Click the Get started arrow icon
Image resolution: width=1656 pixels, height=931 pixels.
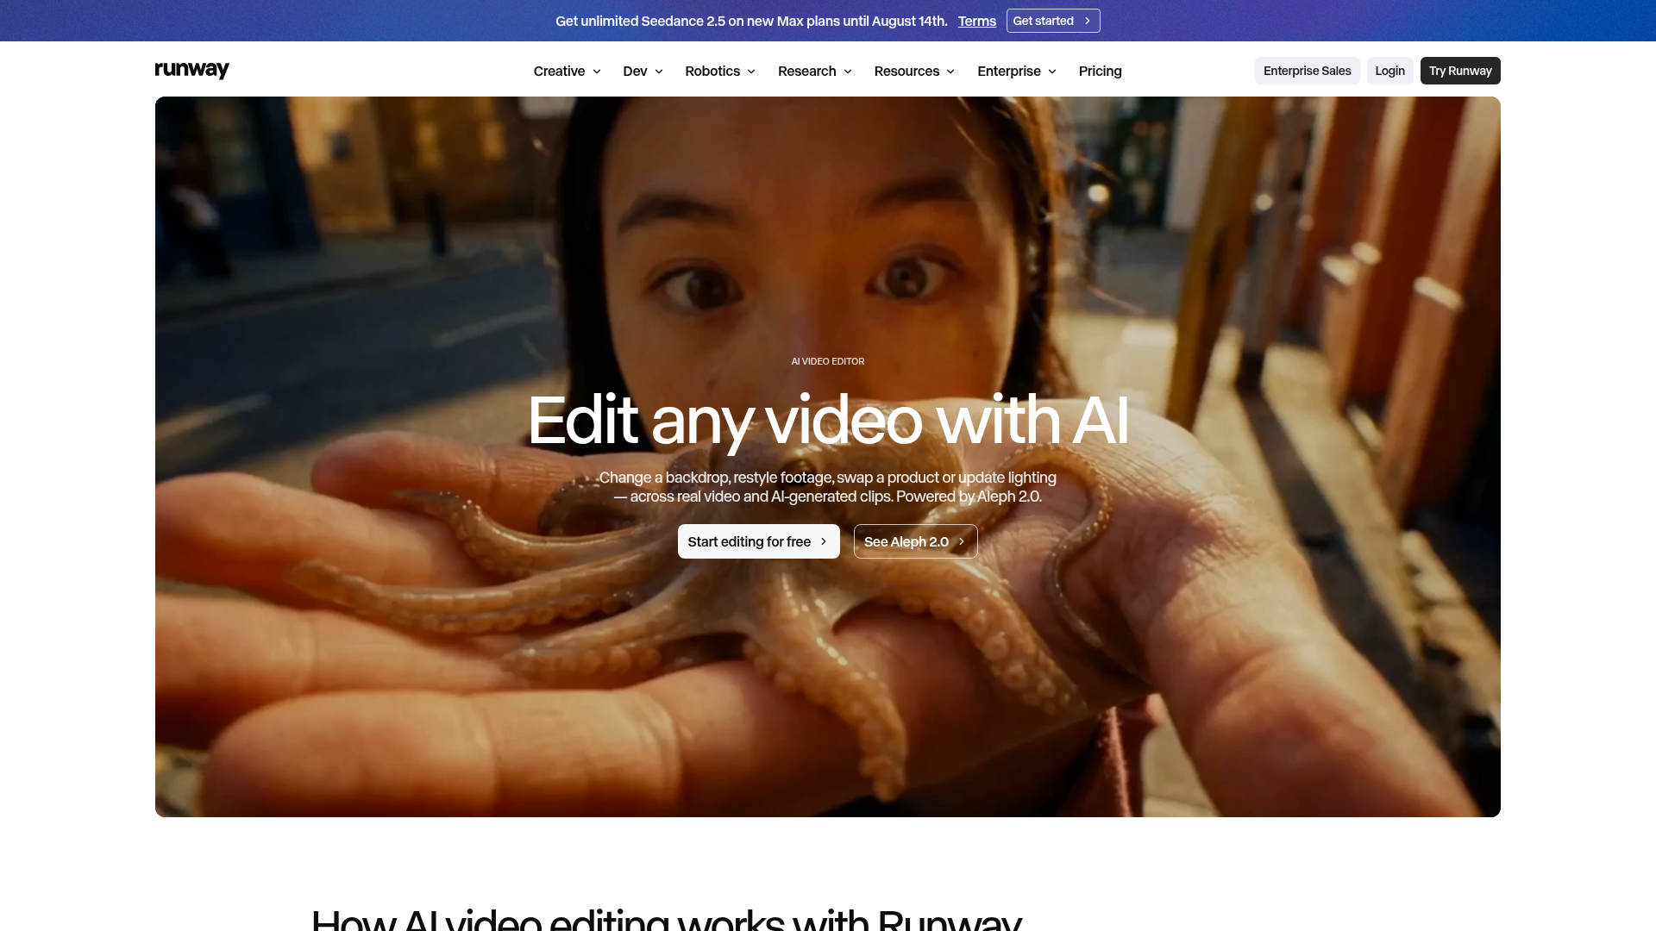(1088, 21)
